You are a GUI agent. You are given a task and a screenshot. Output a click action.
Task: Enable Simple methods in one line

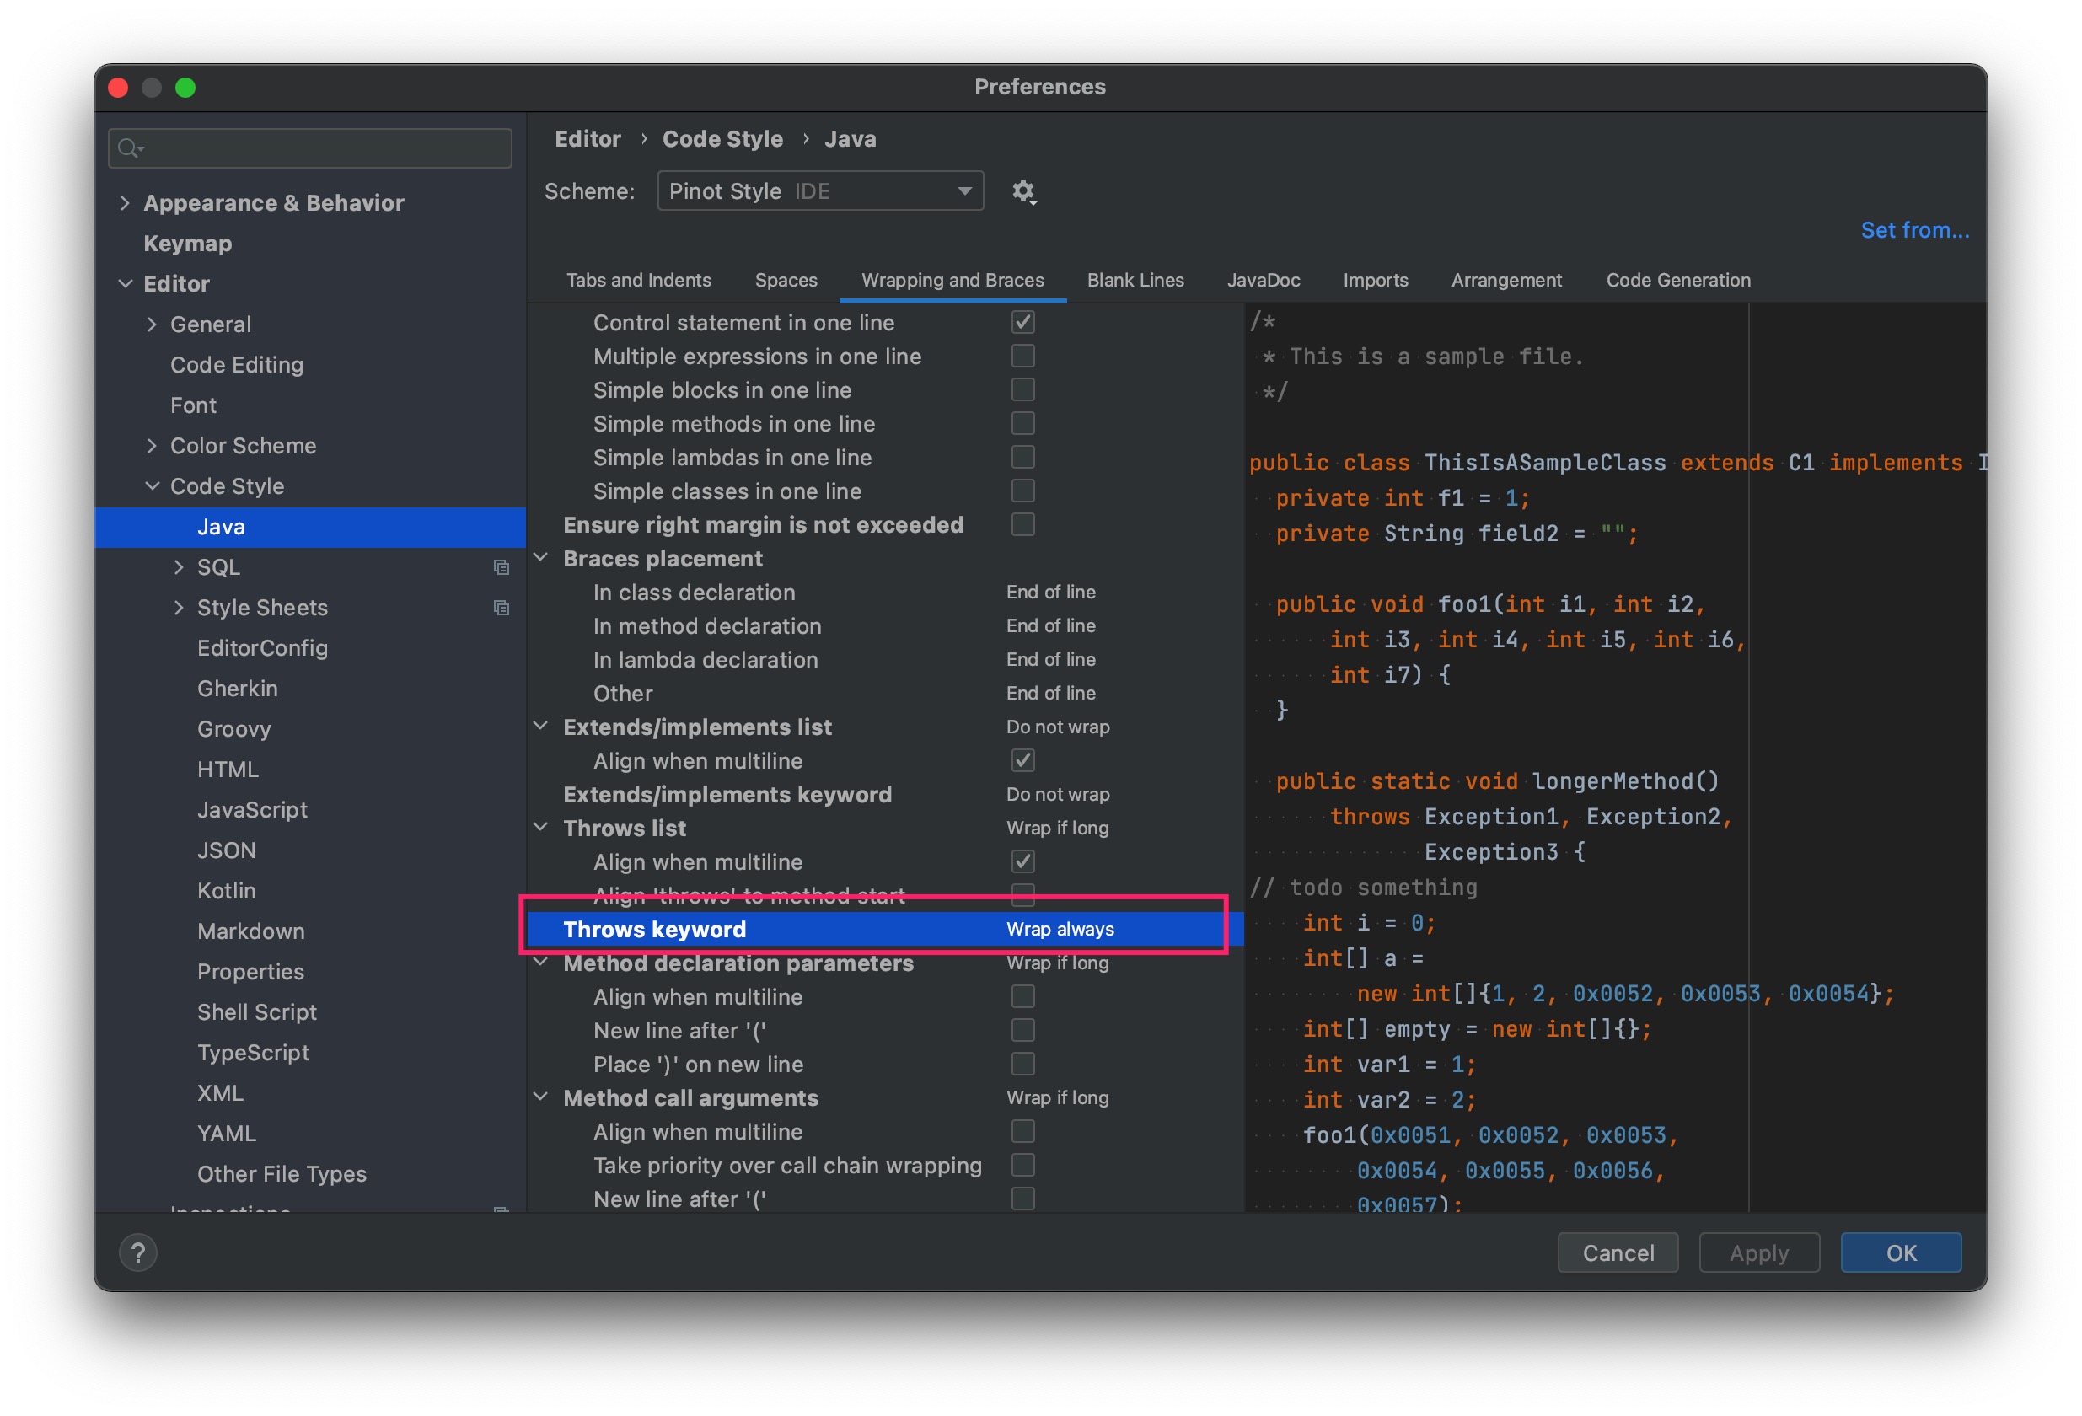(1022, 424)
